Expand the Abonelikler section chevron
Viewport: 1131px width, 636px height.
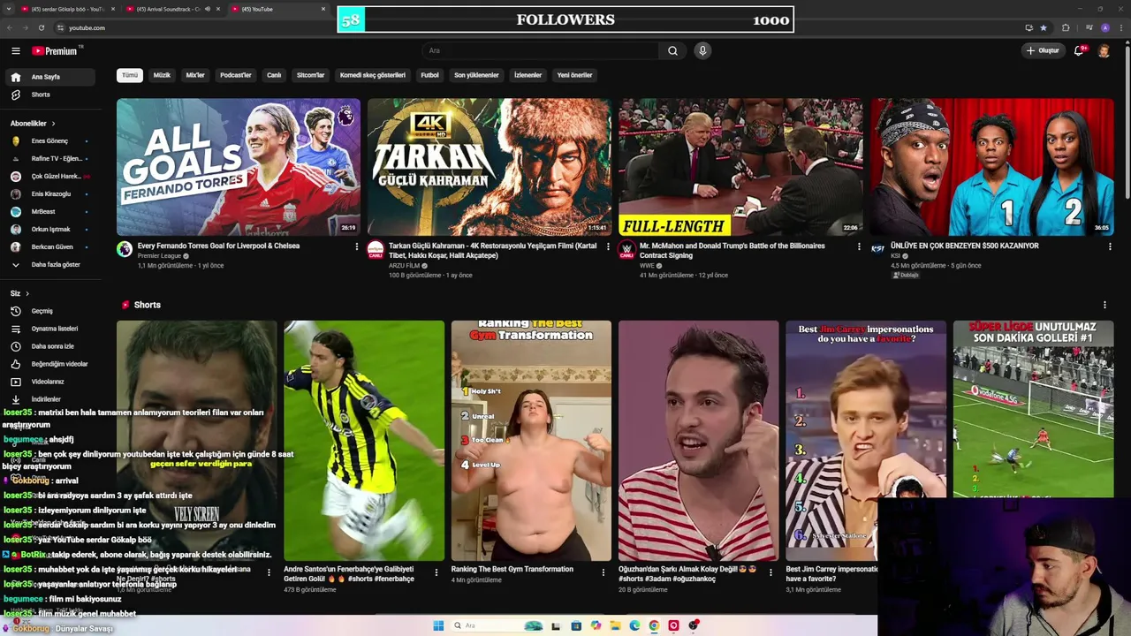click(53, 124)
